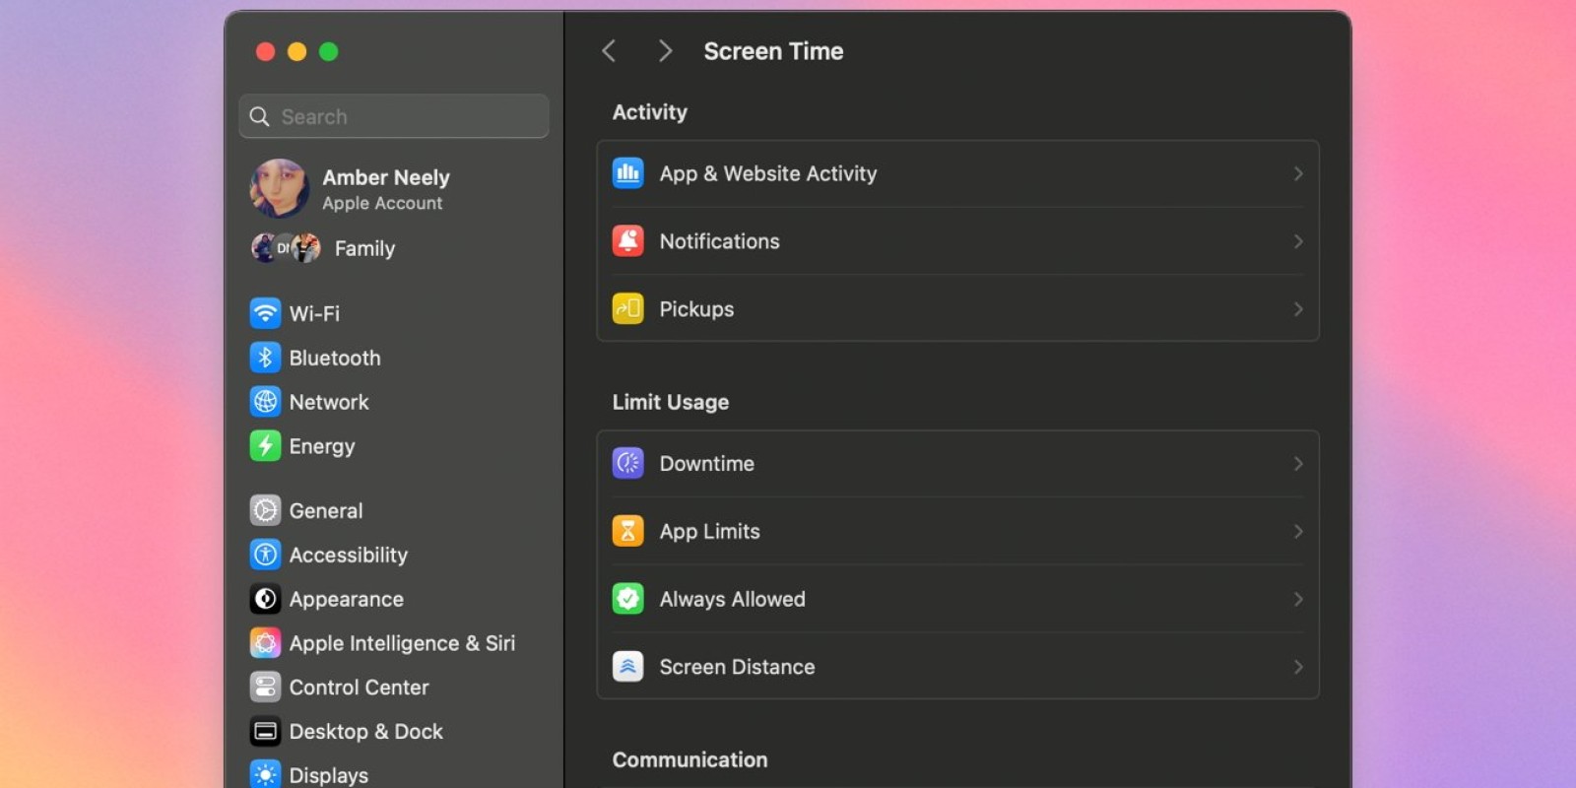The width and height of the screenshot is (1576, 788).
Task: Click the Displays sun icon
Action: (x=265, y=775)
